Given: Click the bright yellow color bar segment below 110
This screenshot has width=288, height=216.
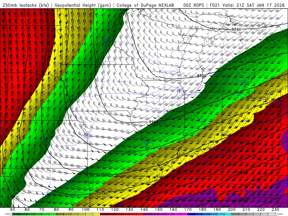Looking at the screenshot, I should pyautogui.click(x=96, y=214).
